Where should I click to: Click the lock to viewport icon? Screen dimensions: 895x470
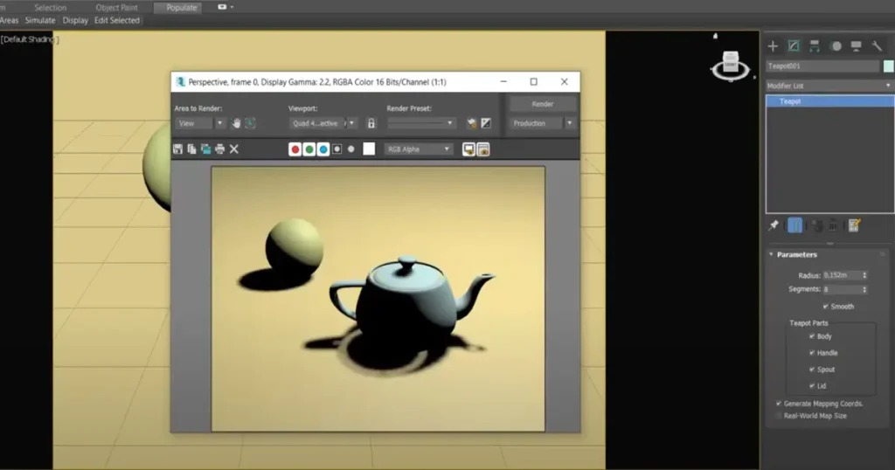[x=371, y=123]
